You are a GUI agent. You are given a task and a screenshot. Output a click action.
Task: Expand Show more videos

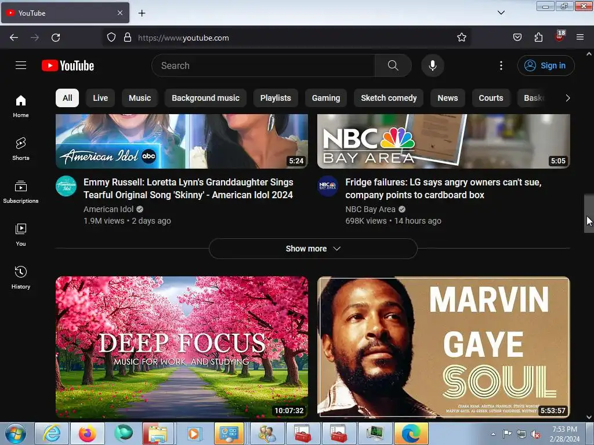(x=313, y=249)
